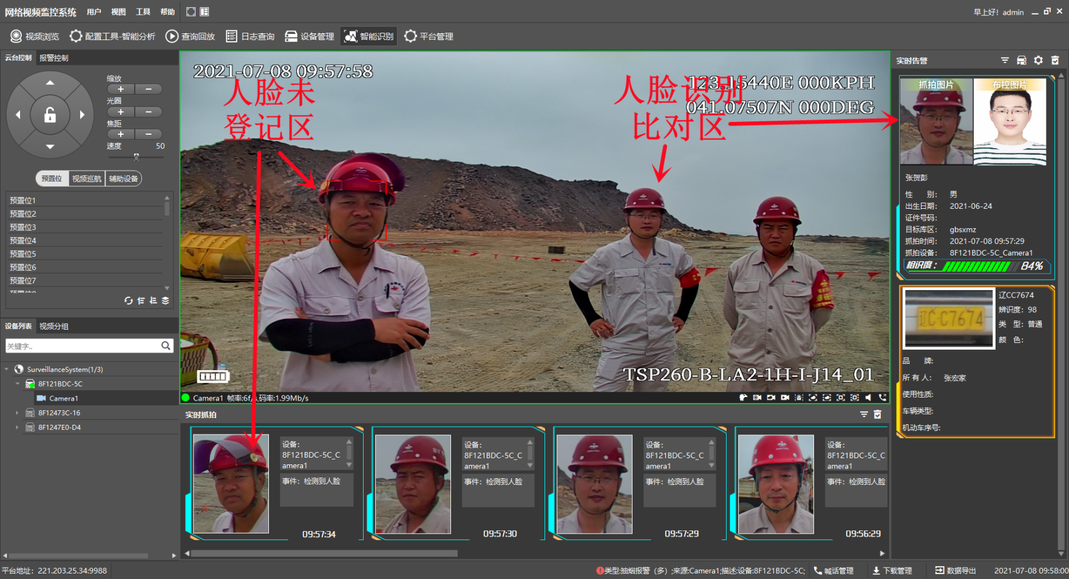Switch to the 报警控制 tab
1069x579 pixels.
point(54,58)
